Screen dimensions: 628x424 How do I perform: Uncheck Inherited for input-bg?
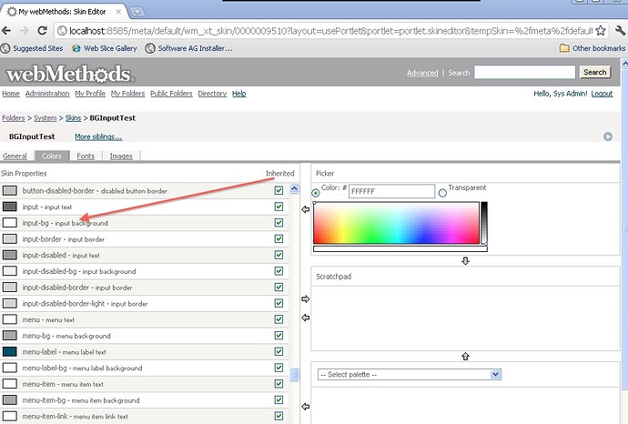(279, 223)
